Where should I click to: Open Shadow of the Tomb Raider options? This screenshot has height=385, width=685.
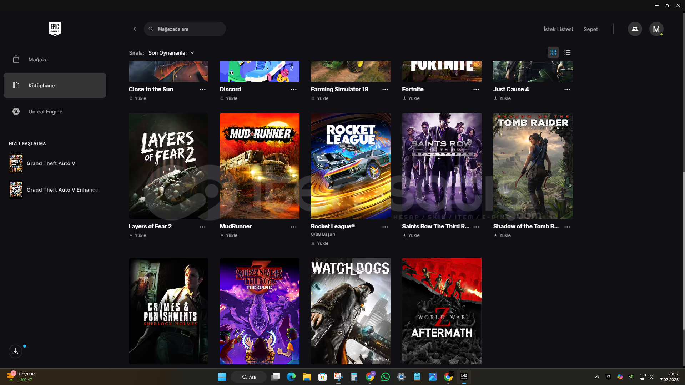[x=567, y=227]
